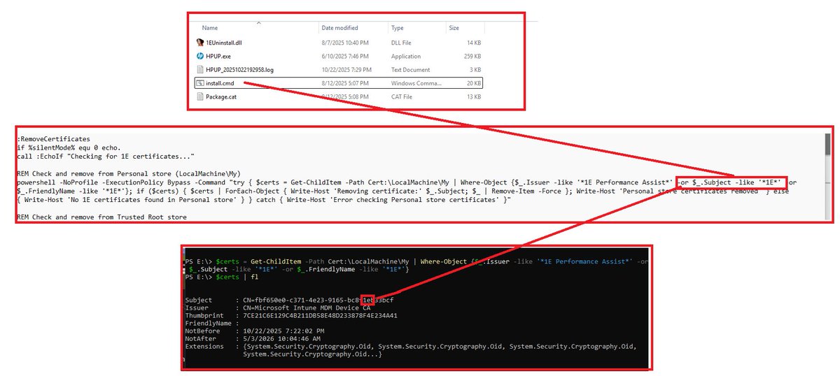The image size is (840, 376).
Task: Click the 'call :EchoIf "Checking for 1E certificates..."' line
Action: pos(105,156)
